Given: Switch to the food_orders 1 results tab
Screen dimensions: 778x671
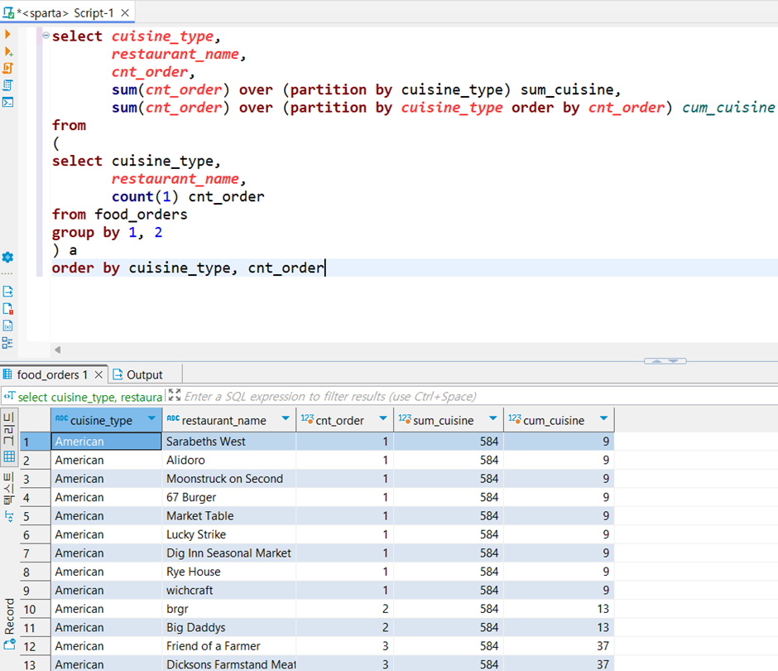Looking at the screenshot, I should (x=52, y=374).
